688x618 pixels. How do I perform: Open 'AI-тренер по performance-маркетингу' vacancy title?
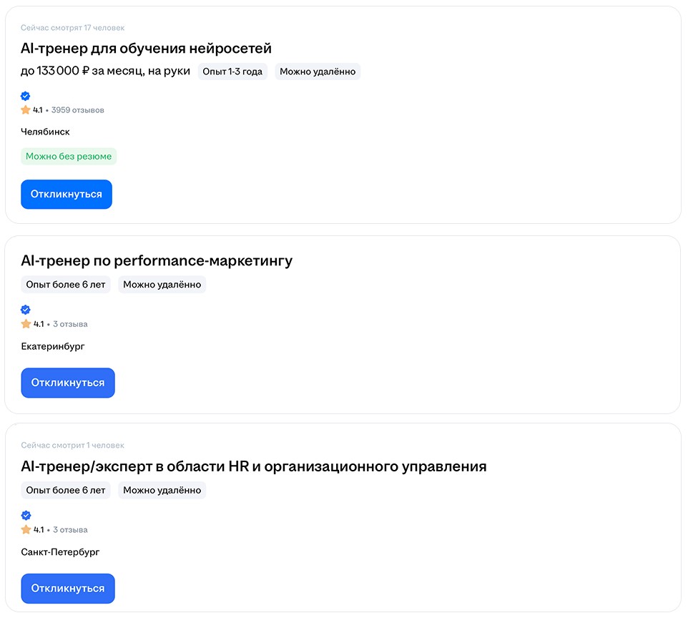(157, 260)
